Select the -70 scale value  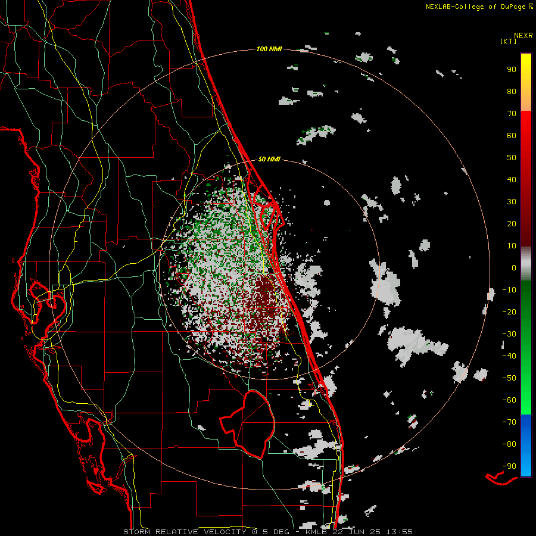(509, 422)
